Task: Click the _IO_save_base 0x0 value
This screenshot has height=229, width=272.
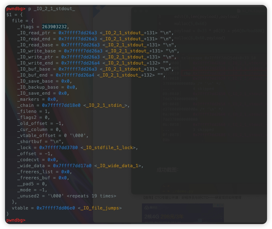Action: [65, 81]
